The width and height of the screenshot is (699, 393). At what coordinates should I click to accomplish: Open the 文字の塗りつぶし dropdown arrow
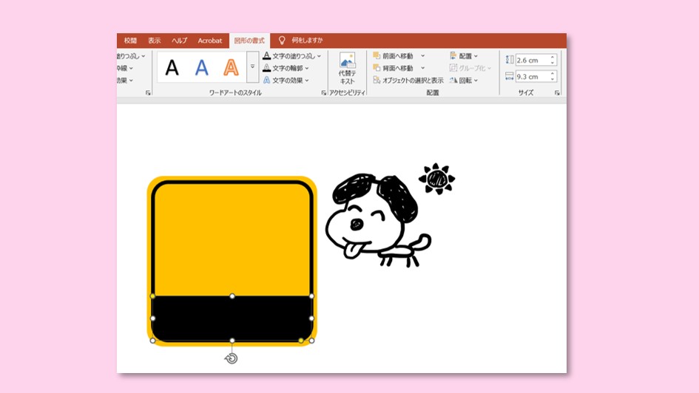tap(320, 56)
